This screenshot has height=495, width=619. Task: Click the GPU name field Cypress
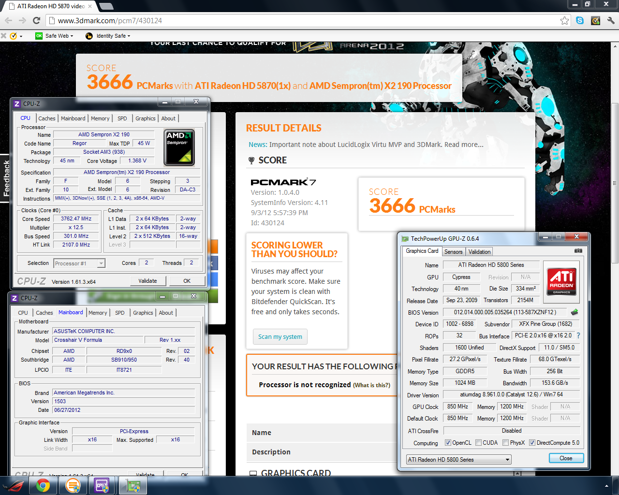(x=461, y=277)
